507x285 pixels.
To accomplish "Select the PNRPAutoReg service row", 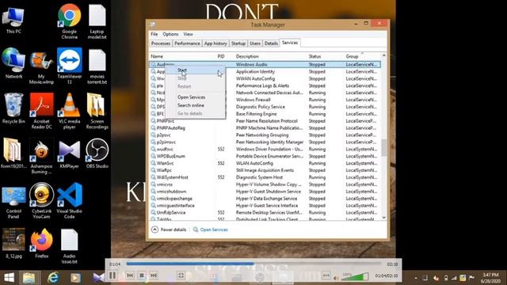I will (265, 128).
